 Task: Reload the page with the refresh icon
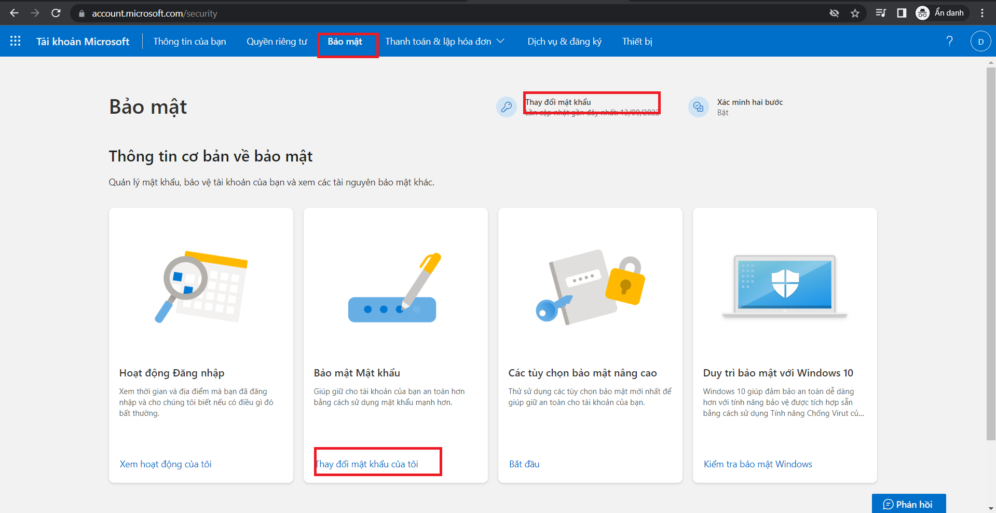56,13
